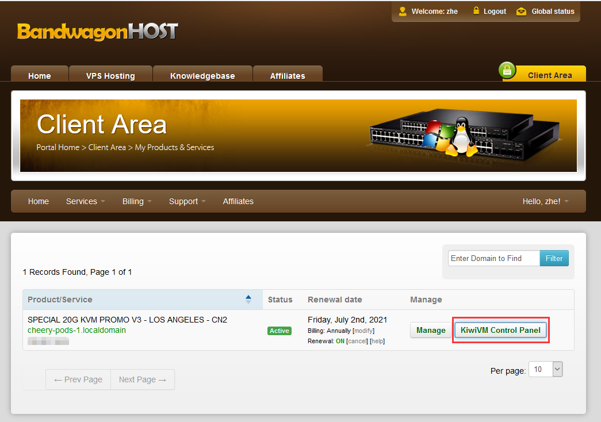
Task: Click the Logout padlock icon
Action: 476,11
